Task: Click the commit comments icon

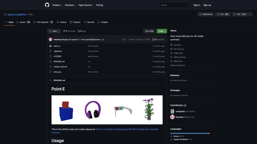Action: [x=123, y=39]
